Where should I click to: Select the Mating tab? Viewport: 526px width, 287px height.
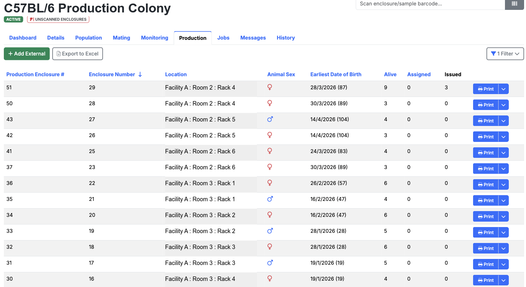coord(121,38)
